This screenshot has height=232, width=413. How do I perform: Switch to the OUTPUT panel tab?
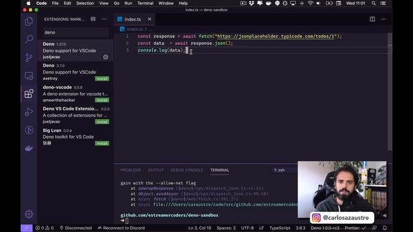pos(156,170)
